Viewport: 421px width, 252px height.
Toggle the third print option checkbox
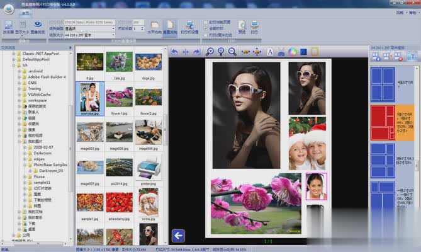(206, 35)
